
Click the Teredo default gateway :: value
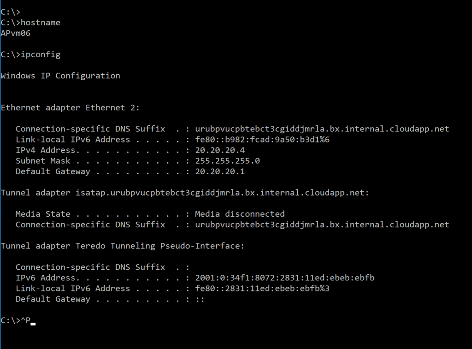click(x=200, y=299)
